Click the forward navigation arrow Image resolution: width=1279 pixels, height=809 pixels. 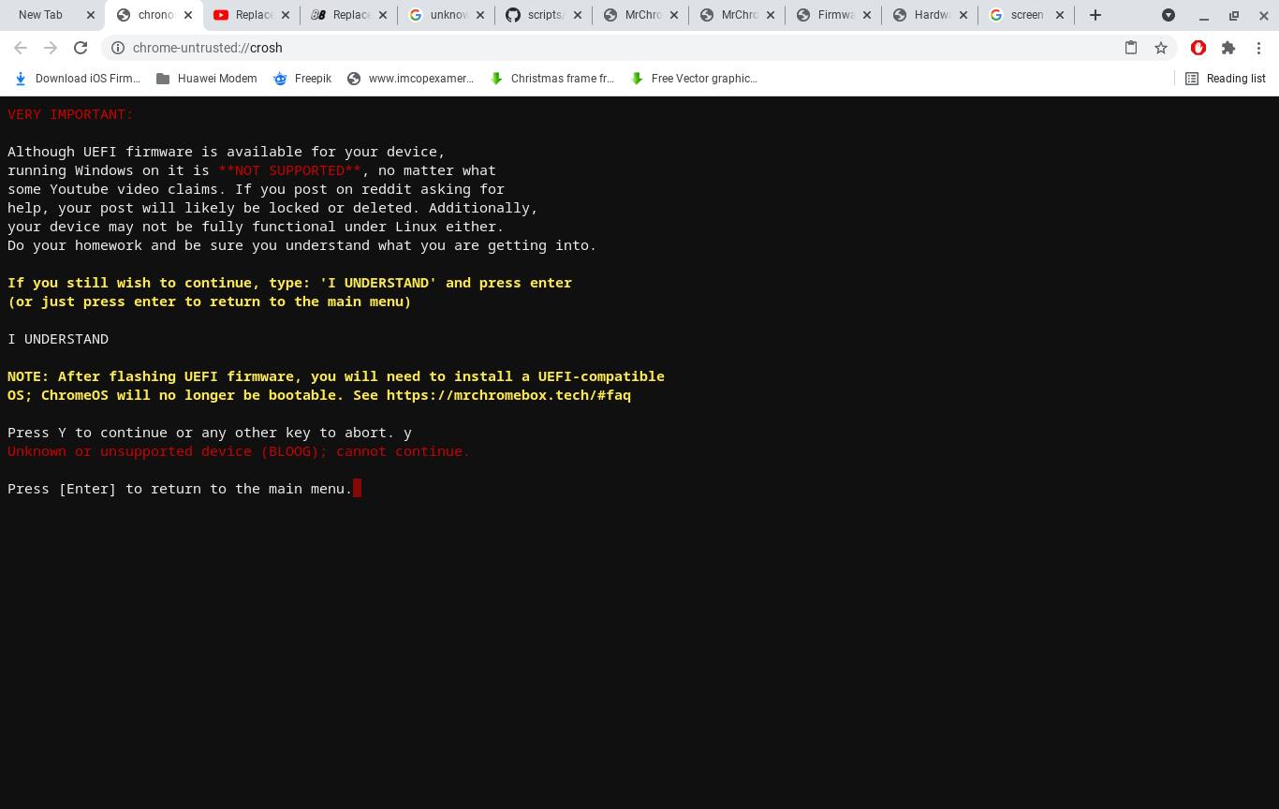[51, 48]
